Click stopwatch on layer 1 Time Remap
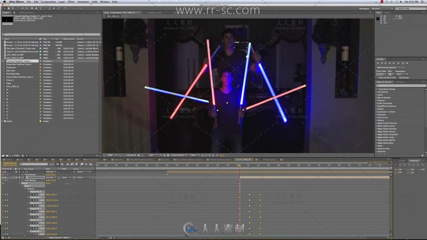 tap(19, 175)
